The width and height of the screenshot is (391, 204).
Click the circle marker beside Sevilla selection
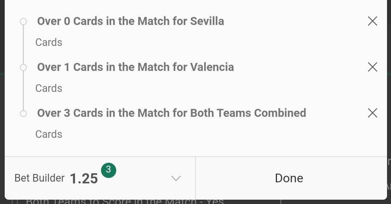click(23, 21)
